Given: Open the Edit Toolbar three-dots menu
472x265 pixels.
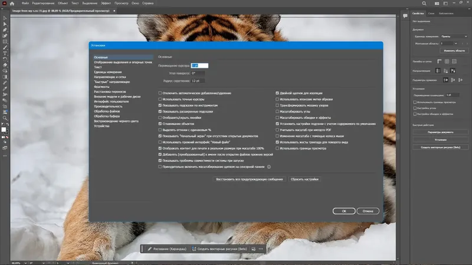Looking at the screenshot, I should [x=5, y=156].
